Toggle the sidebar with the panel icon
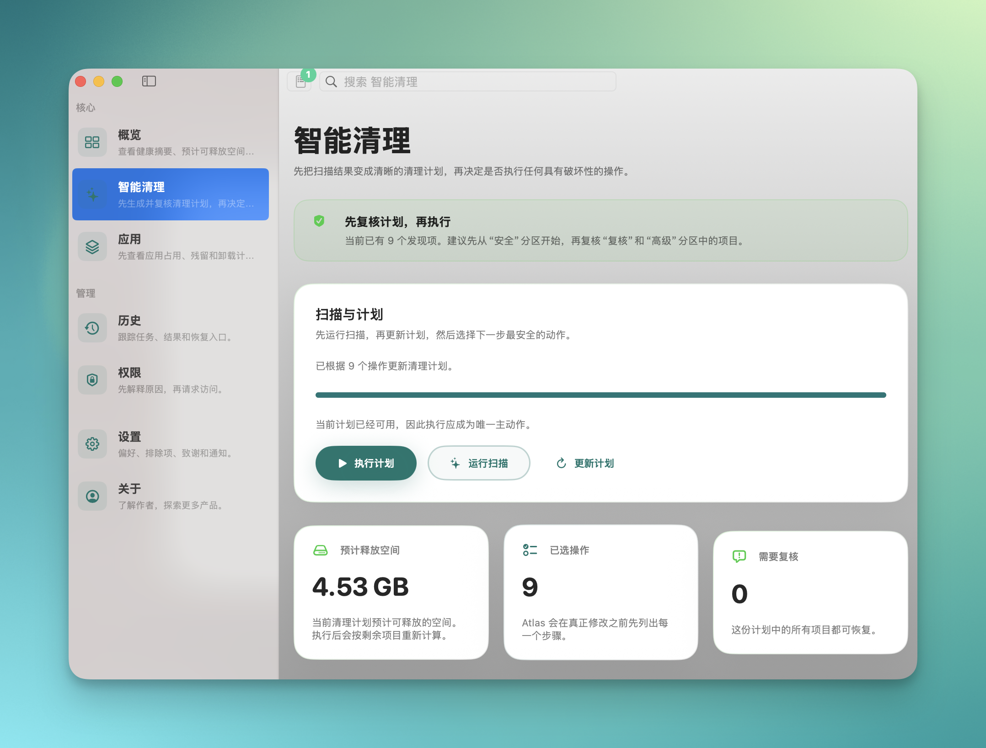986x748 pixels. pos(149,81)
